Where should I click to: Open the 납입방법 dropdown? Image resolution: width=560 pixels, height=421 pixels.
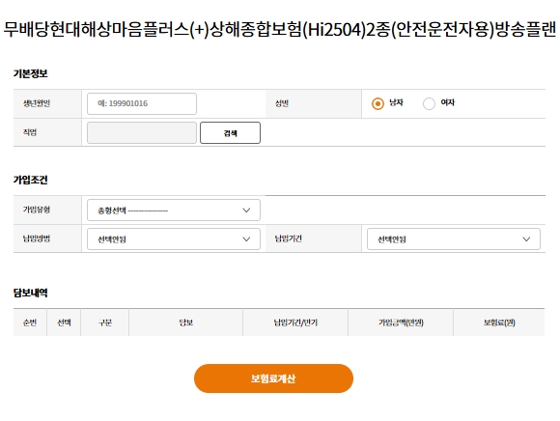[174, 239]
